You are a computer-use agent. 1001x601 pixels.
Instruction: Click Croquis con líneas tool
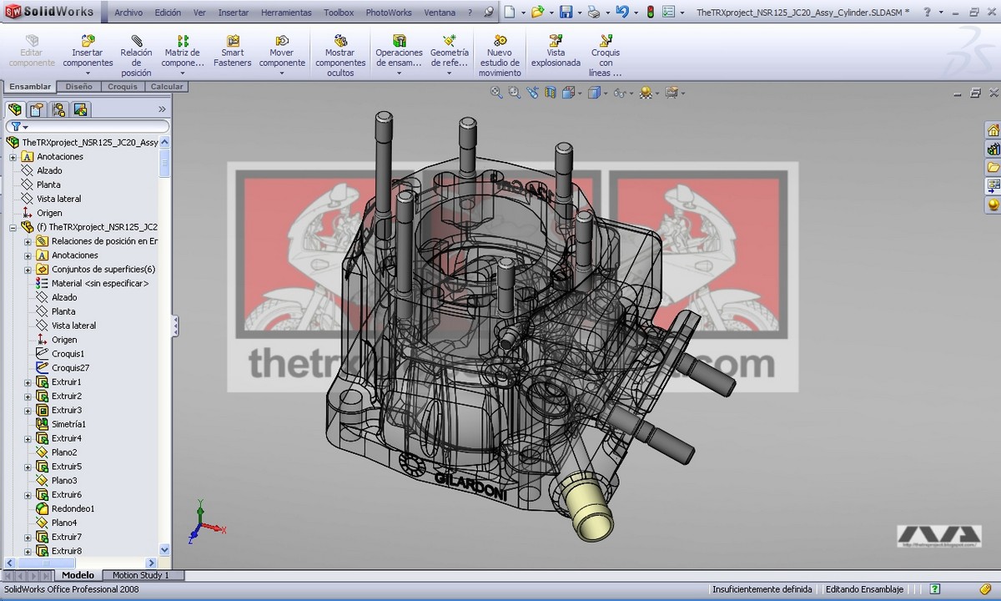click(x=606, y=56)
